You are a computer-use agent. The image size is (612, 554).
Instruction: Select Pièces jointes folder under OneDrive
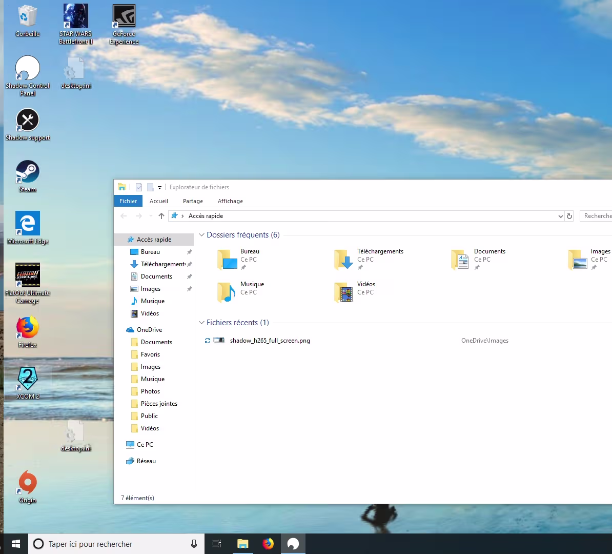159,404
